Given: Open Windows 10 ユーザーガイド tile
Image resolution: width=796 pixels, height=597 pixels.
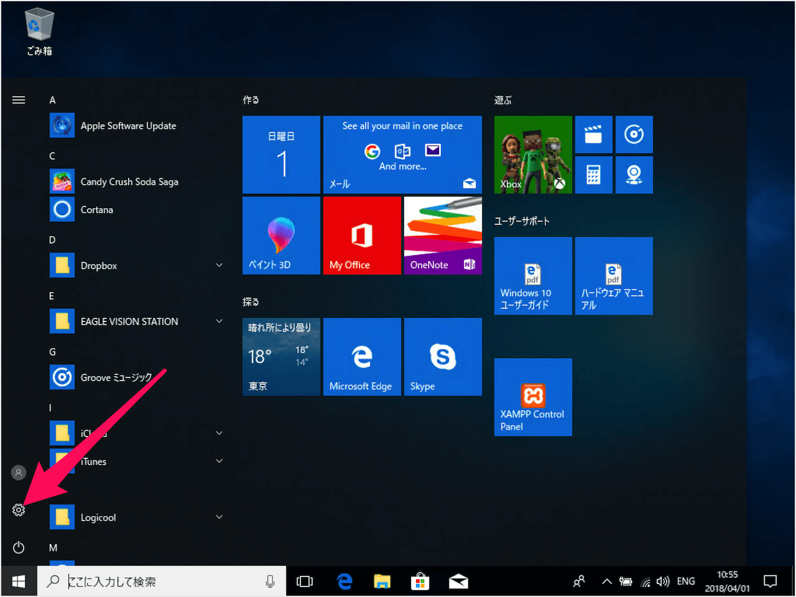Looking at the screenshot, I should pos(533,275).
